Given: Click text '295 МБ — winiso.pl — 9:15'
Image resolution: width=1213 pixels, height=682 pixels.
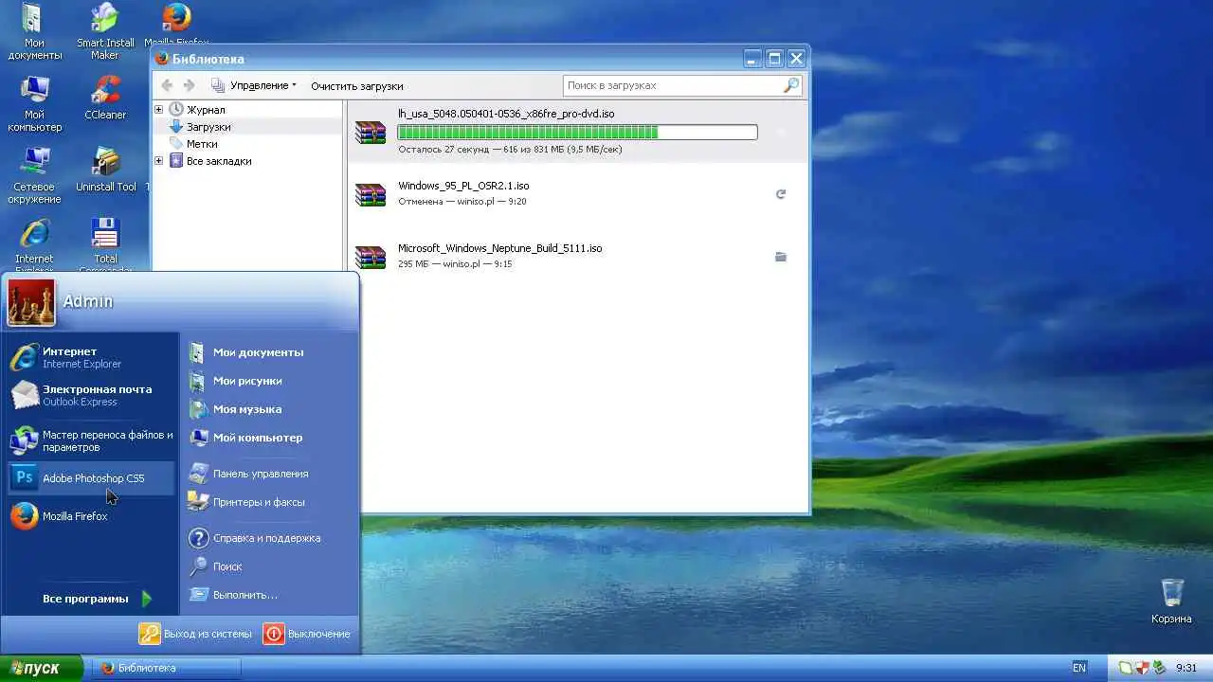Looking at the screenshot, I should (455, 264).
